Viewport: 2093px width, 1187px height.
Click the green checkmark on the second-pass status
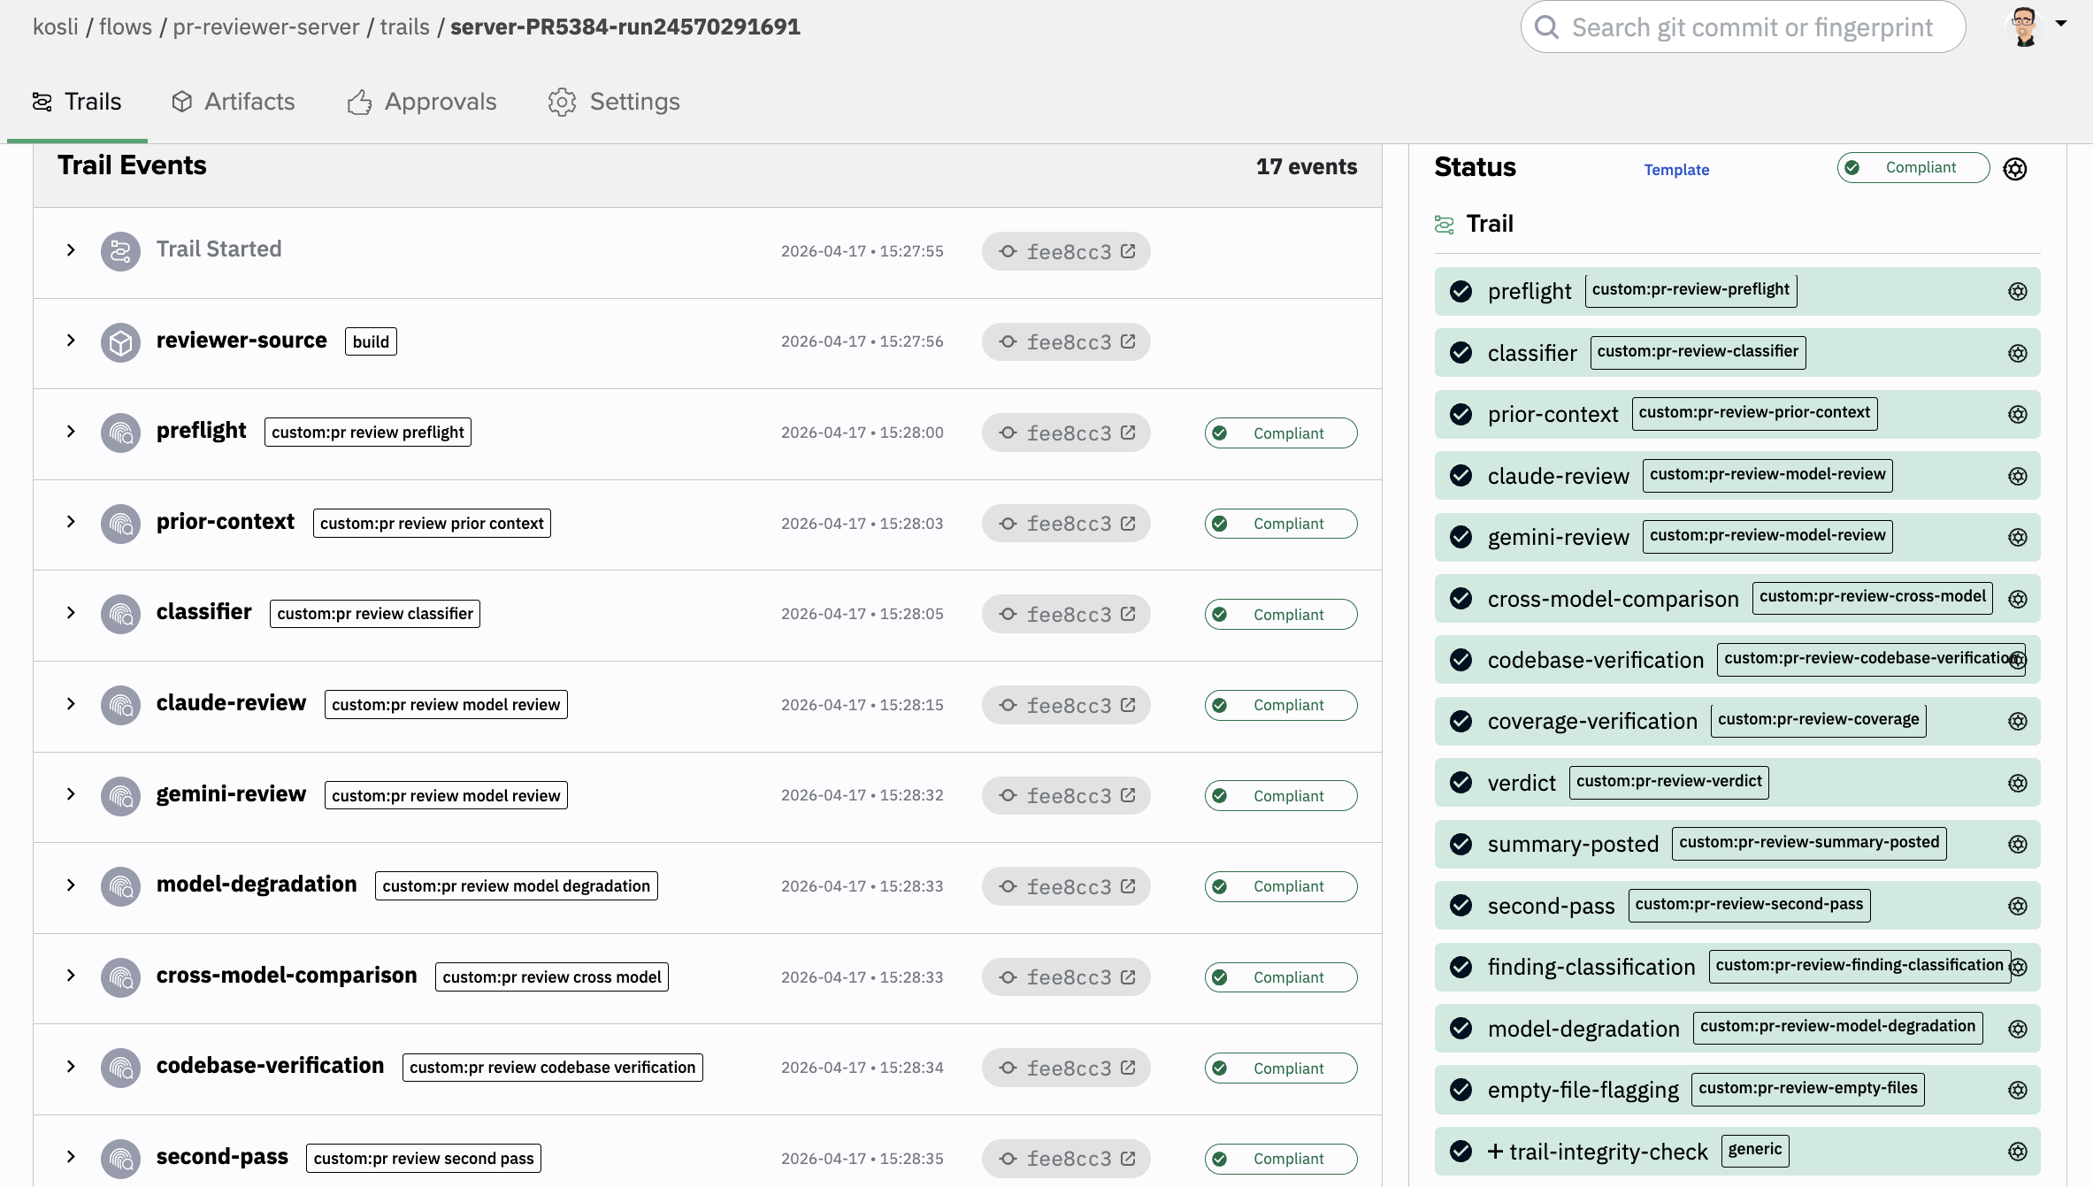tap(1460, 905)
